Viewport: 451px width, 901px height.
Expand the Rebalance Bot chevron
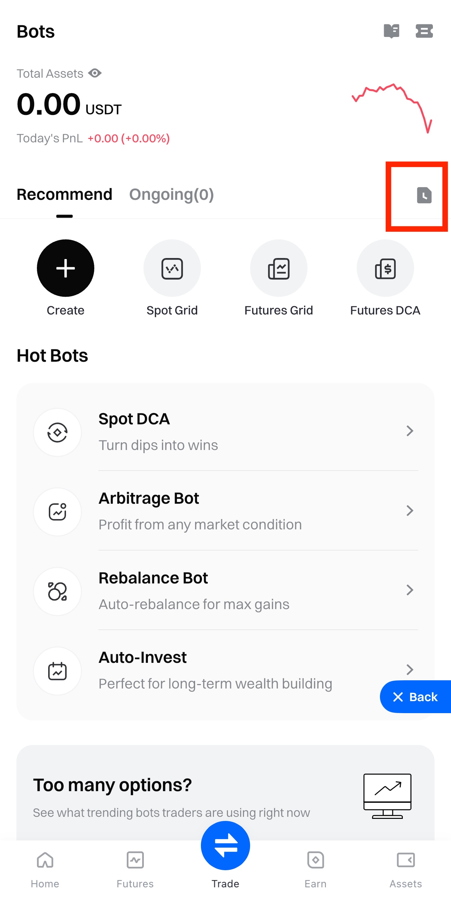click(409, 590)
